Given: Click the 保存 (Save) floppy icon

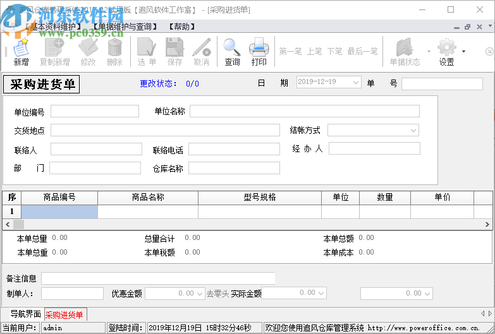Looking at the screenshot, I should coord(174,52).
